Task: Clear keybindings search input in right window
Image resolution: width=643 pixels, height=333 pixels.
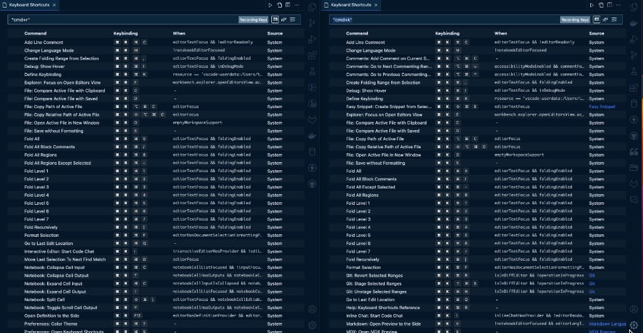Action: (614, 20)
